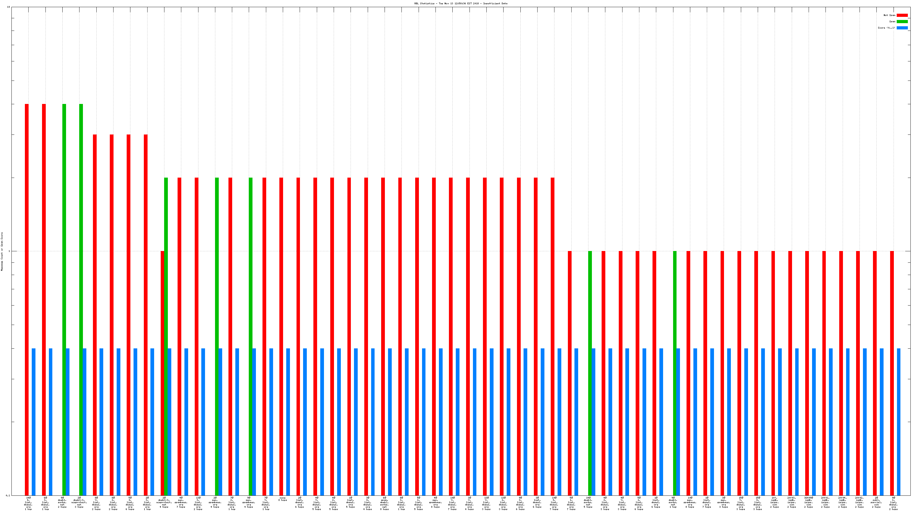Click the spam.dnsbl.sorbs.net 8 hops x-axis label
Viewport: 915px width, 514px height.
click(384, 503)
